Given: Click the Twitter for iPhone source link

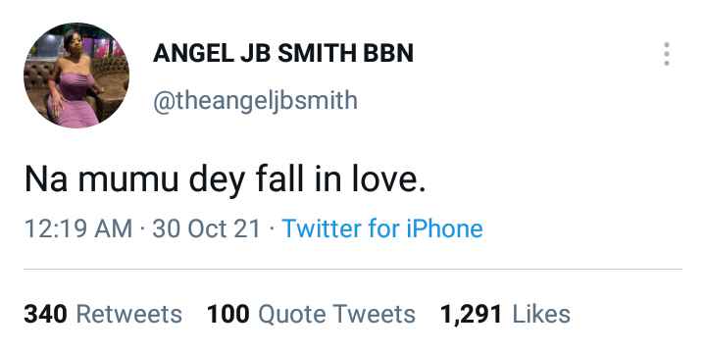Looking at the screenshot, I should pyautogui.click(x=382, y=228).
